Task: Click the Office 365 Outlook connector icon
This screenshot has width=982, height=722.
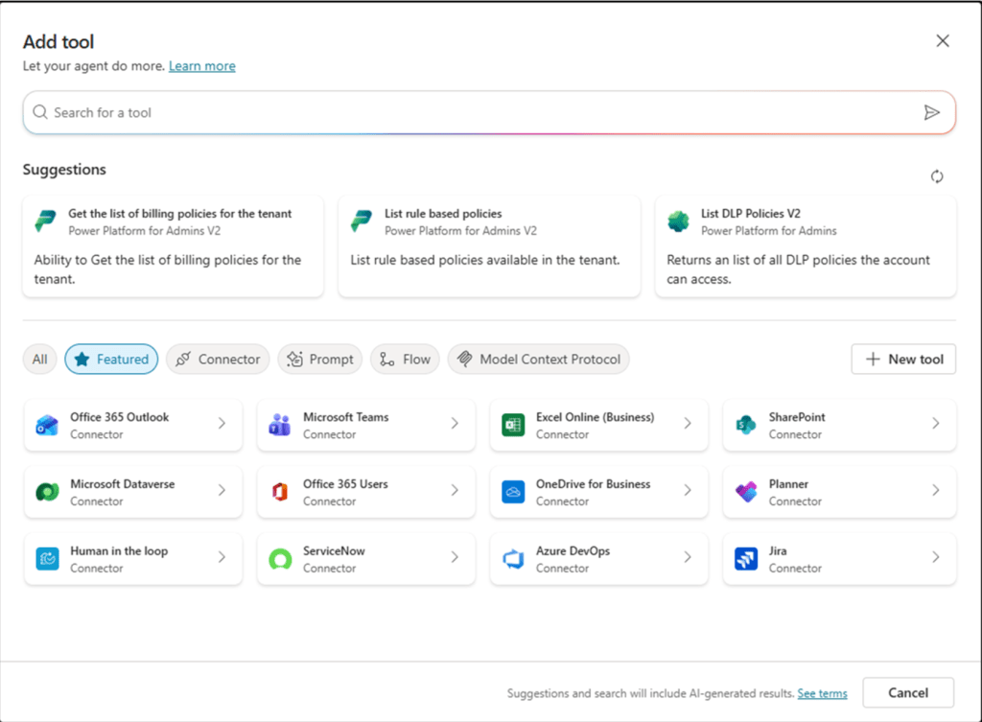Action: coord(47,425)
